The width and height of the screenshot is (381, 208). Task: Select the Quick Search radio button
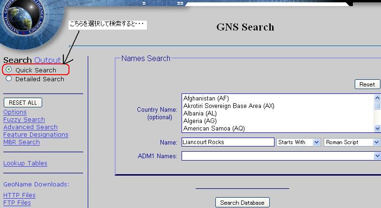pyautogui.click(x=9, y=69)
